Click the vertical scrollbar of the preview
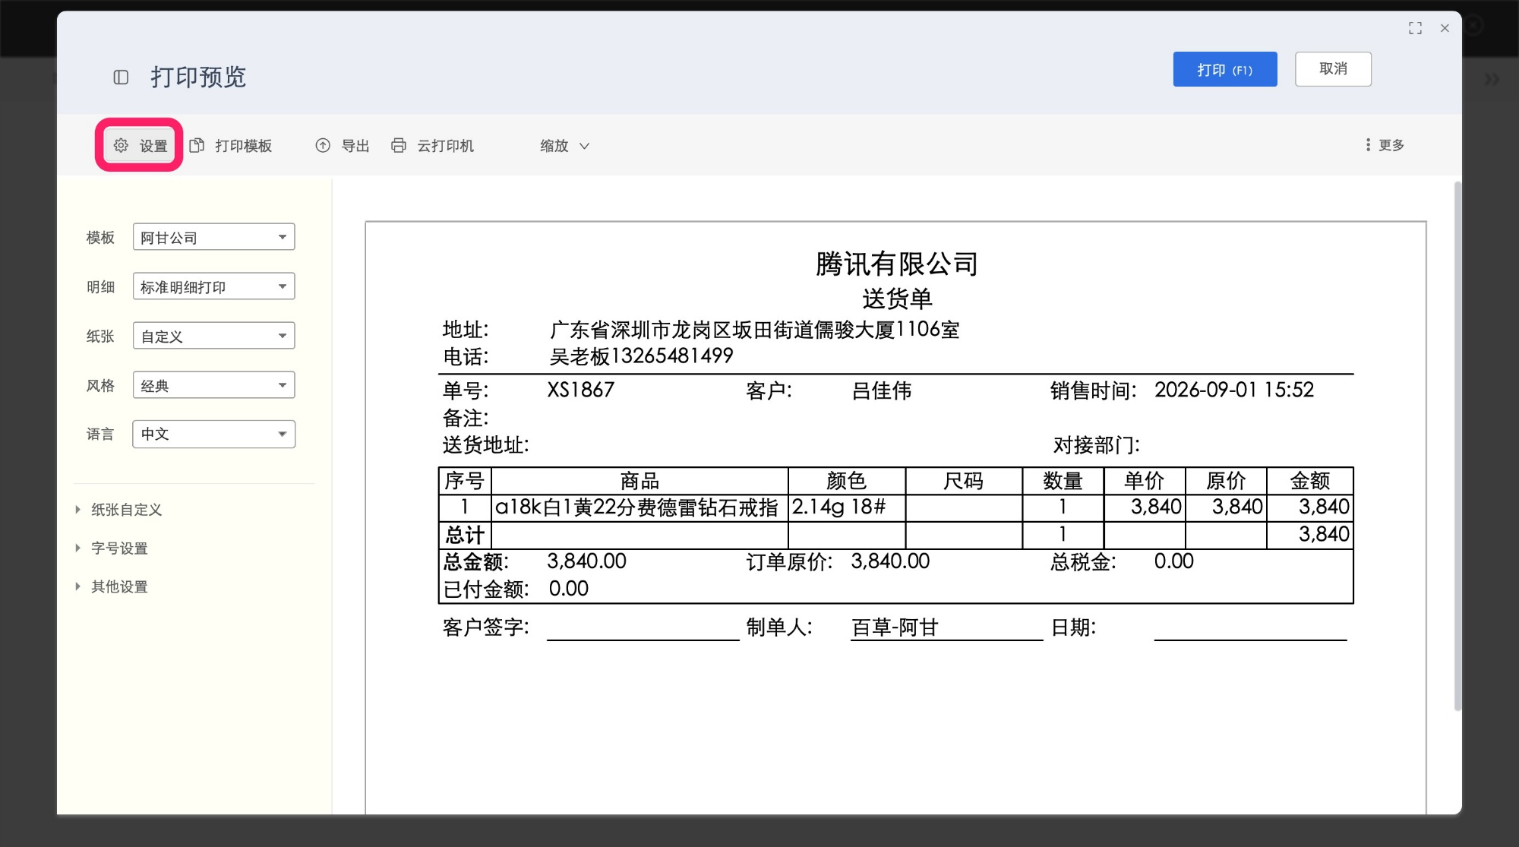Viewport: 1519px width, 847px height. click(x=1457, y=446)
